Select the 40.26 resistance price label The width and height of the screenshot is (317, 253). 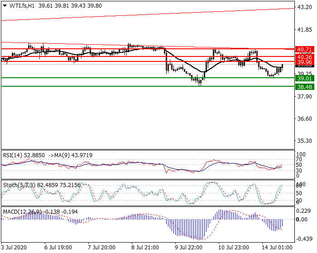click(305, 57)
